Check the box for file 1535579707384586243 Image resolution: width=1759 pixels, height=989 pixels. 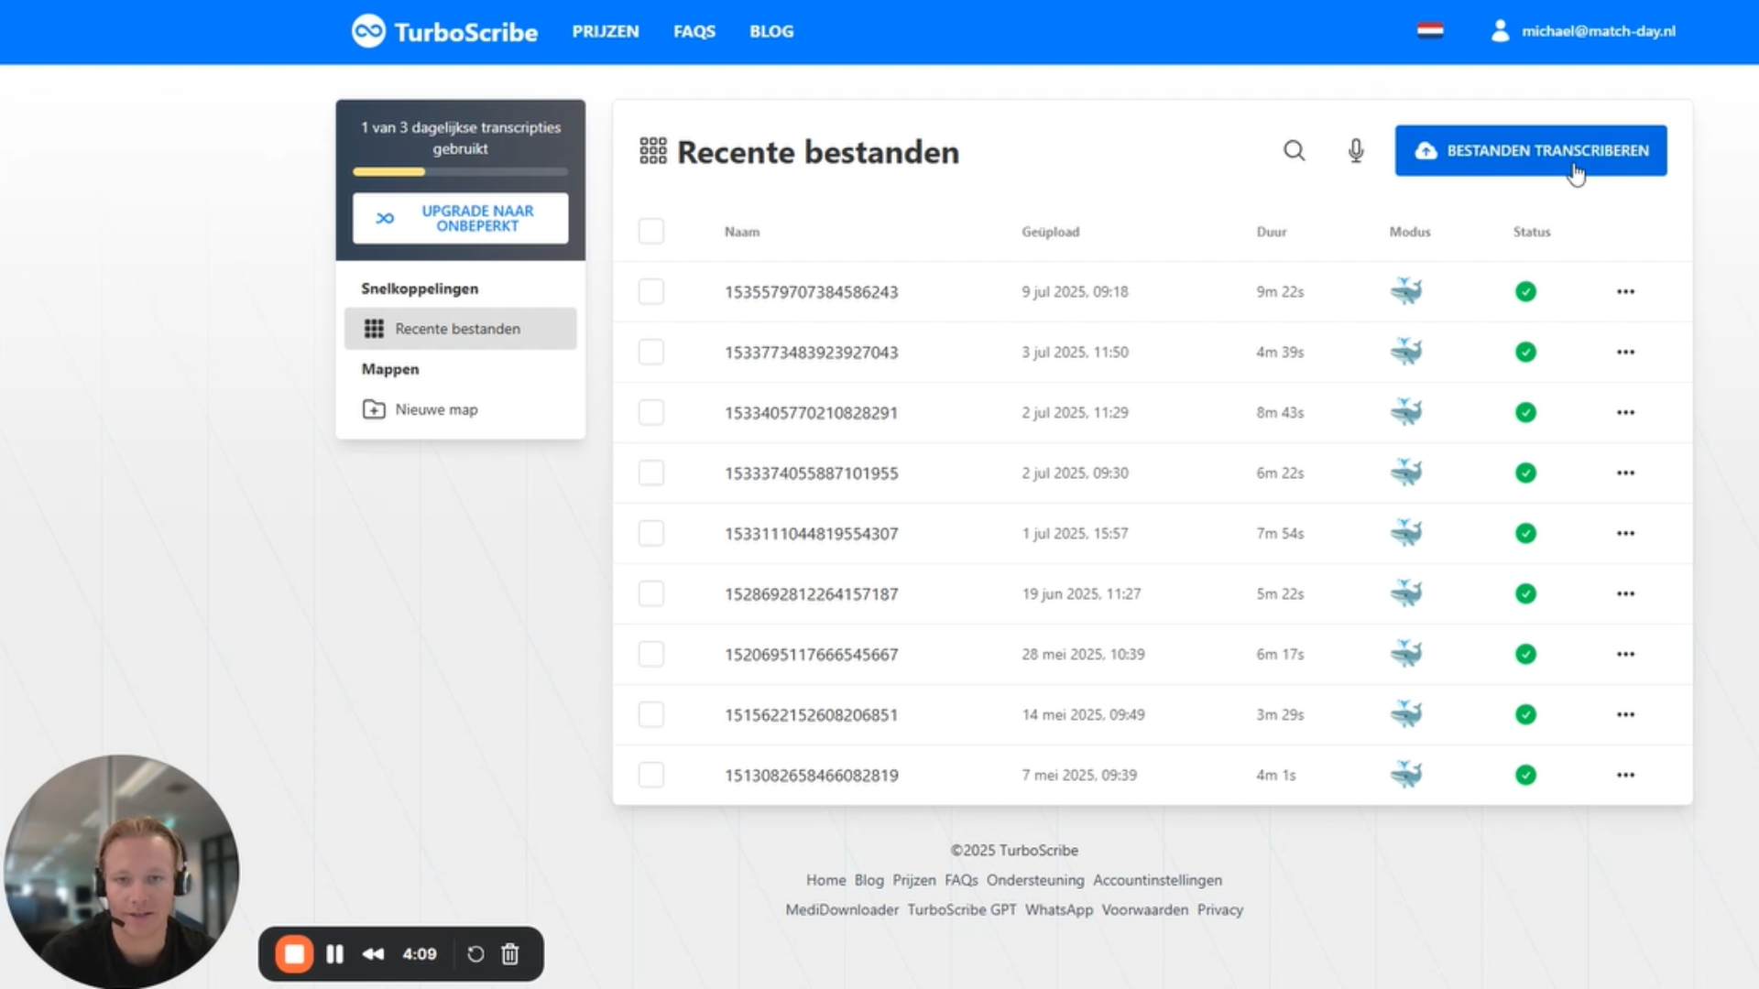pyautogui.click(x=651, y=291)
